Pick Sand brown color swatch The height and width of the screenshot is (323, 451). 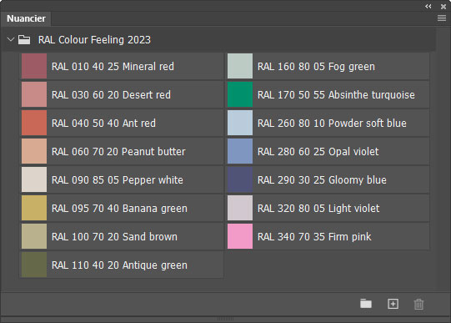click(x=34, y=236)
